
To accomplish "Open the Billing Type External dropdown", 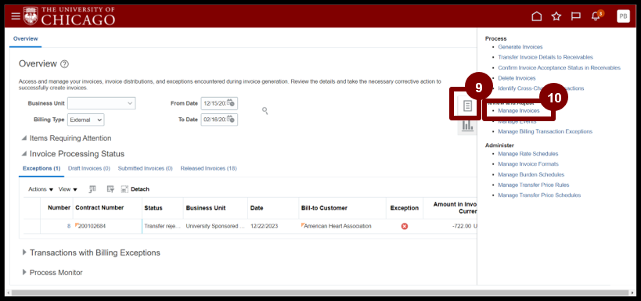I will pyautogui.click(x=86, y=120).
